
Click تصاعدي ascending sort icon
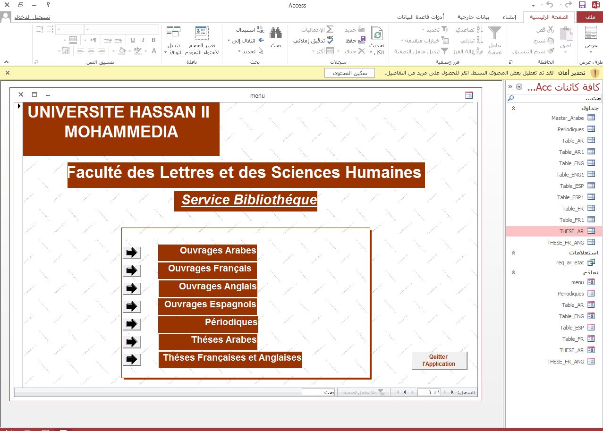coord(480,29)
